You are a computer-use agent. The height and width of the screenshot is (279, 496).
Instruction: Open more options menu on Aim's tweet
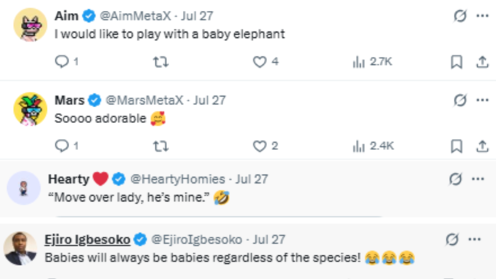click(482, 16)
